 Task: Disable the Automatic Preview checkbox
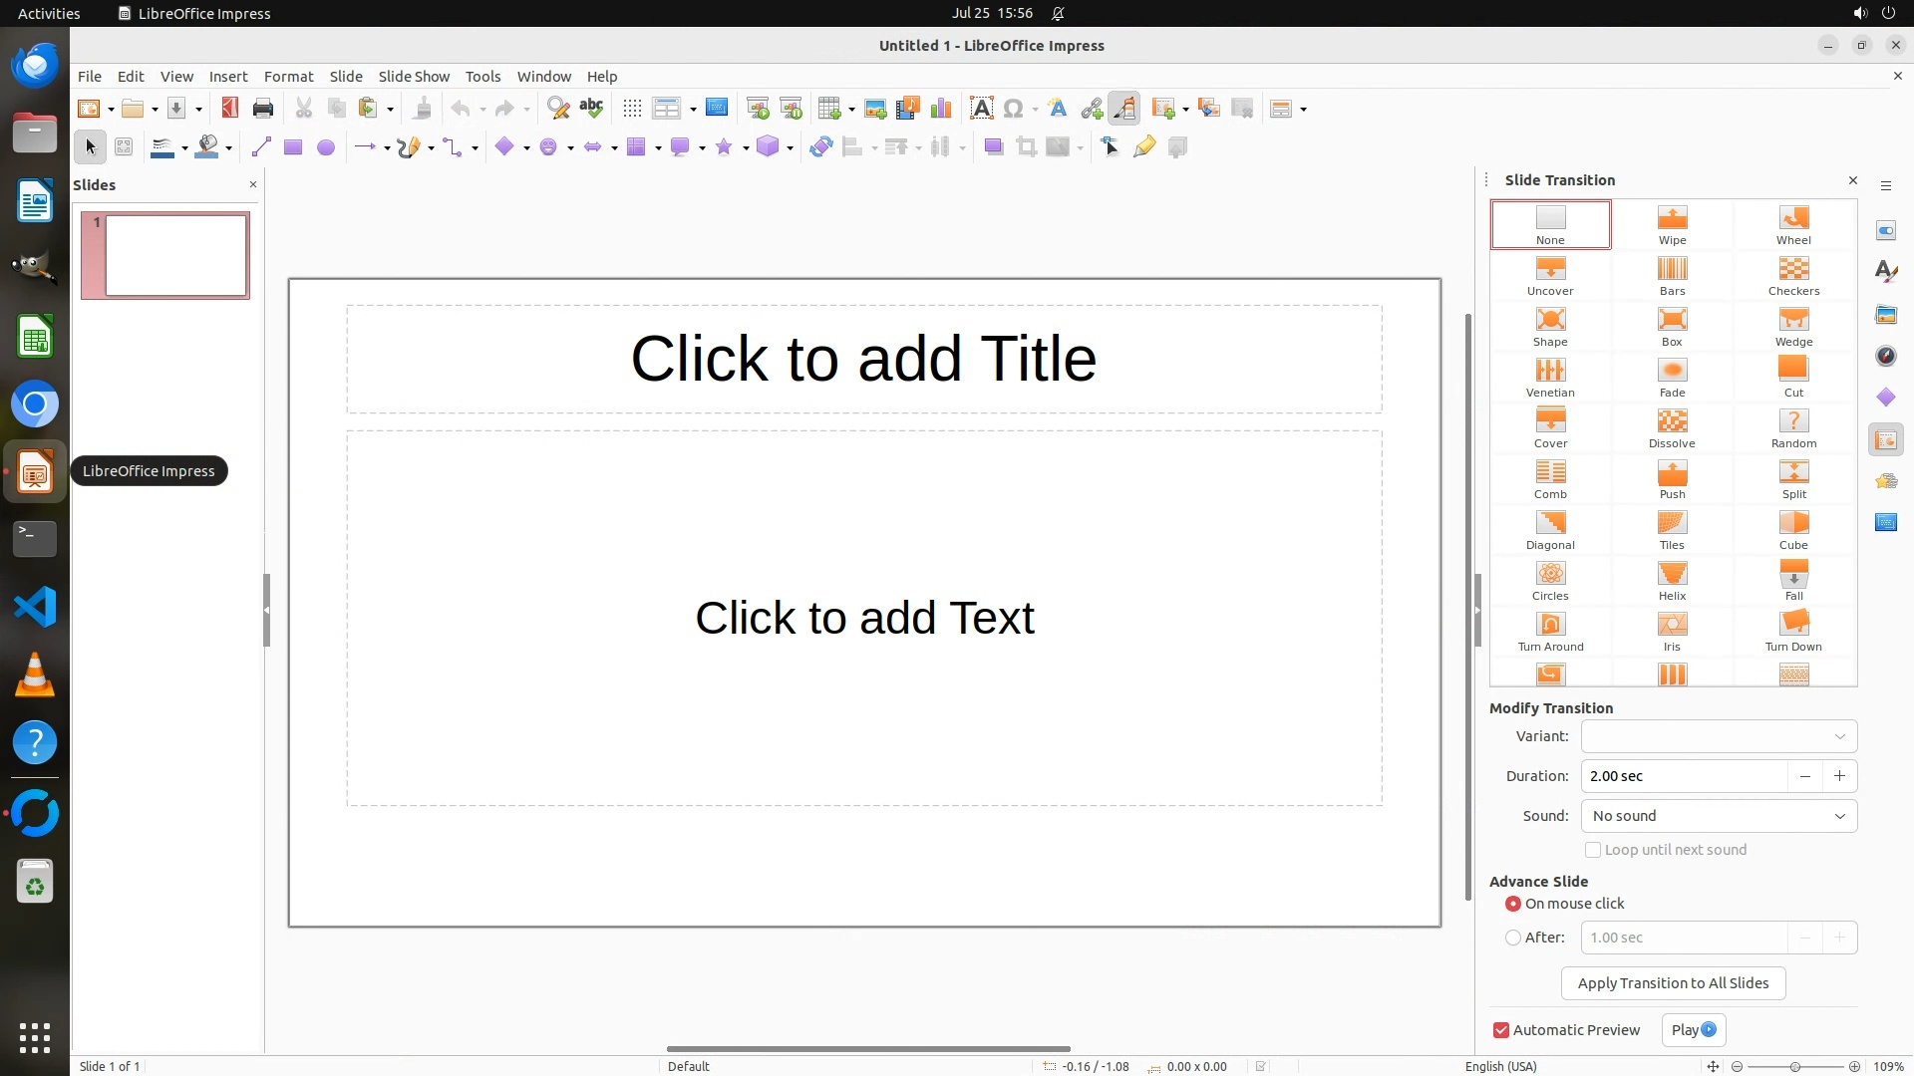pyautogui.click(x=1501, y=1030)
